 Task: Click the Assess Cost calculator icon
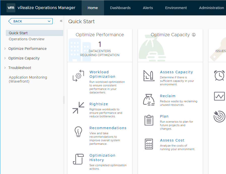click(x=149, y=144)
